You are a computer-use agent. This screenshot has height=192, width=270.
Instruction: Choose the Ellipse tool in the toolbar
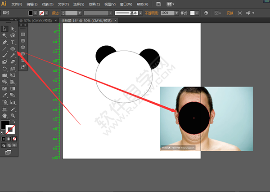click(13, 48)
